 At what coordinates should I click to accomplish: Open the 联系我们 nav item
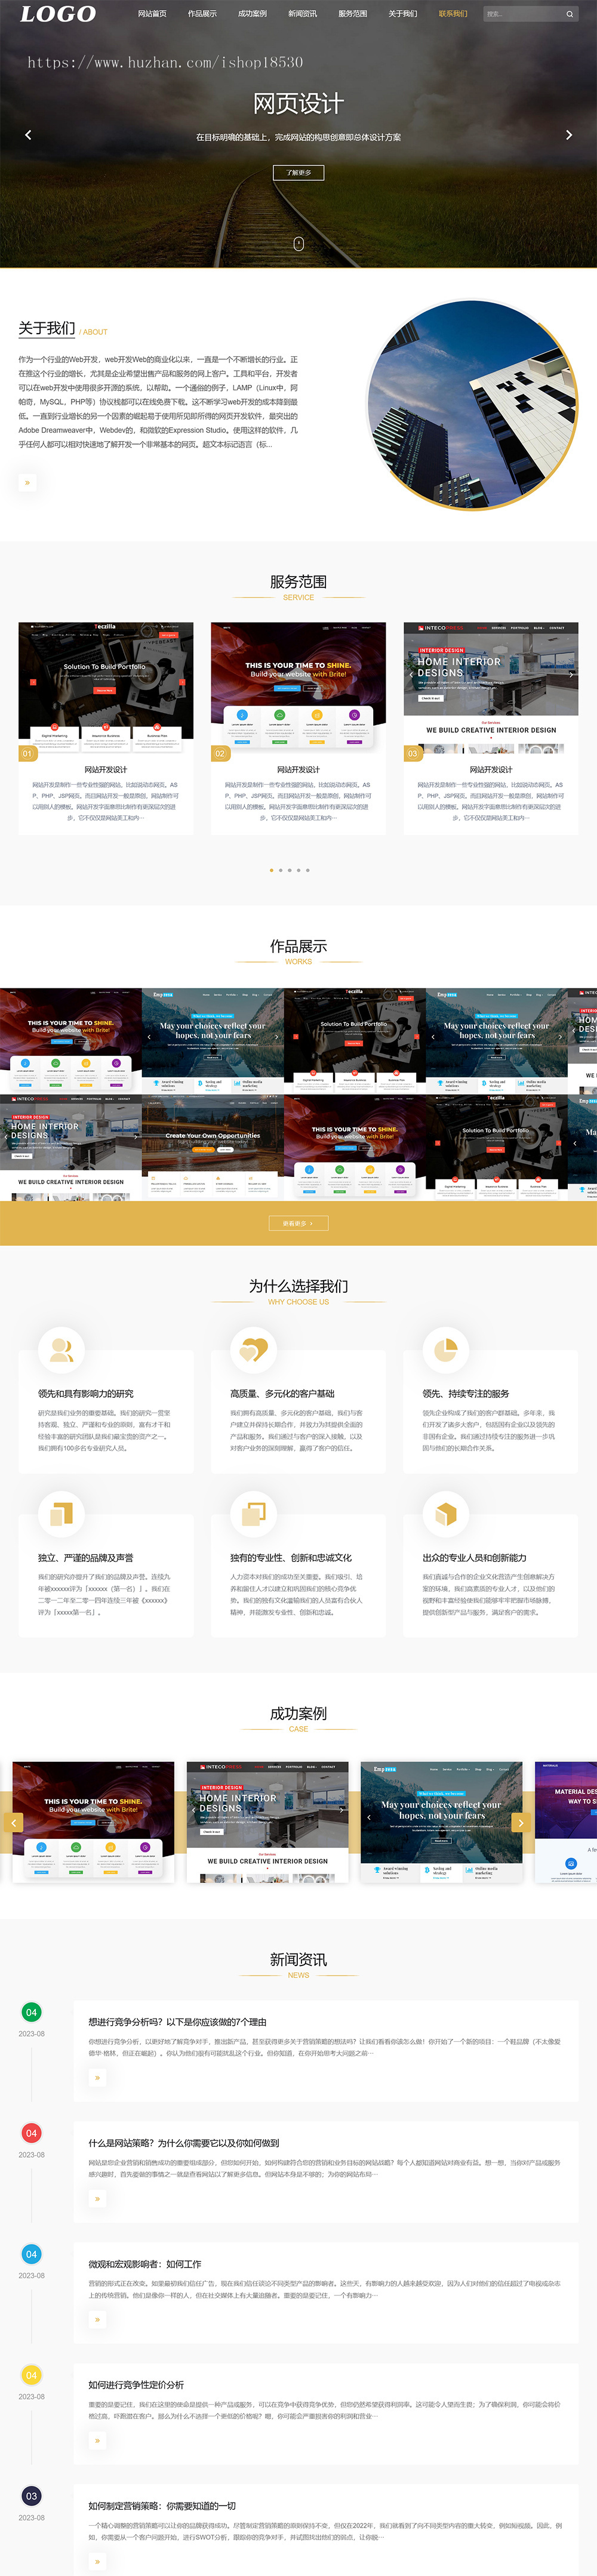click(x=452, y=14)
